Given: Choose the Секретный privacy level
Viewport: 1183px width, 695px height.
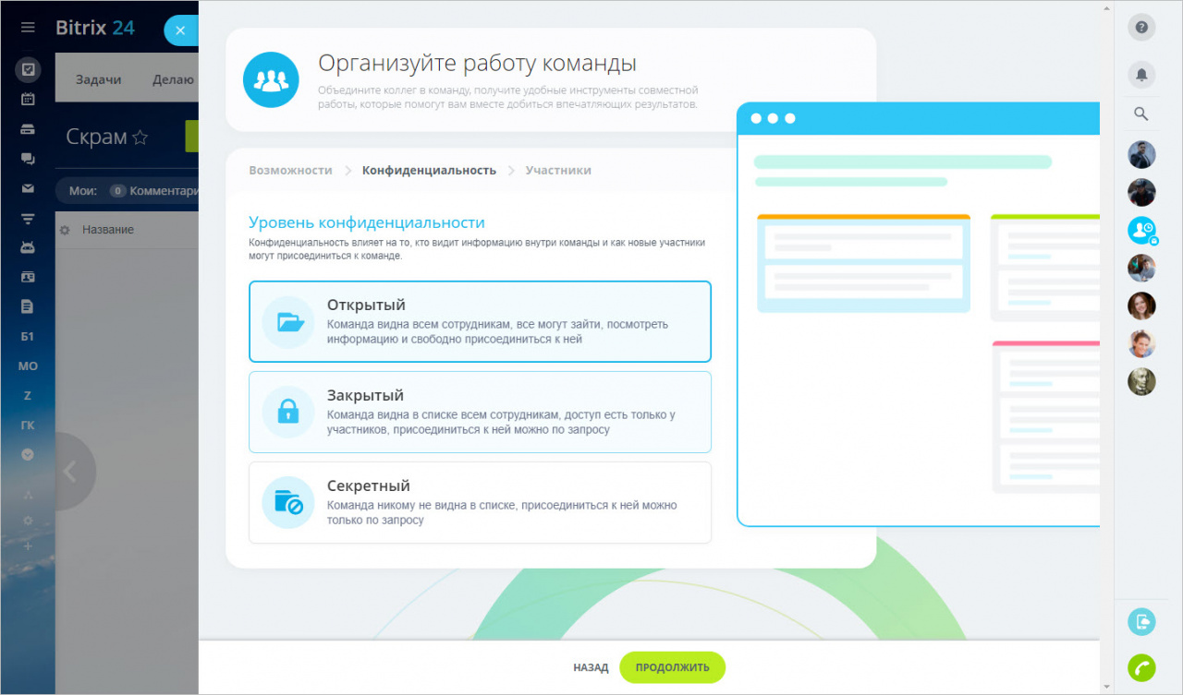Looking at the screenshot, I should click(480, 502).
